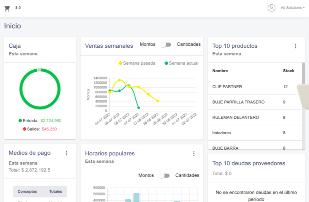
Task: Open Medios de pago three-dot menu
Action: pos(67,153)
